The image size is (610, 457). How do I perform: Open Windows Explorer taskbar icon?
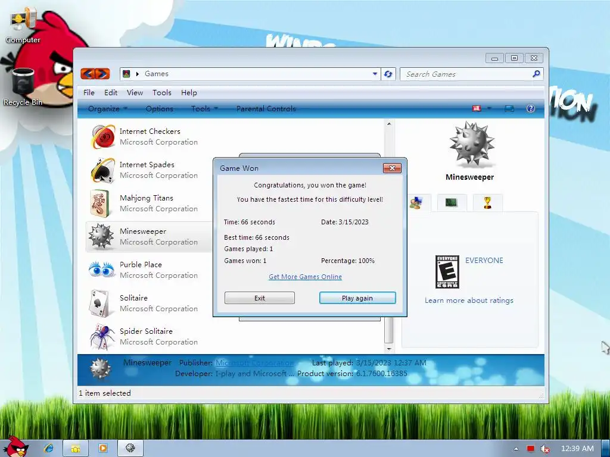pyautogui.click(x=76, y=448)
